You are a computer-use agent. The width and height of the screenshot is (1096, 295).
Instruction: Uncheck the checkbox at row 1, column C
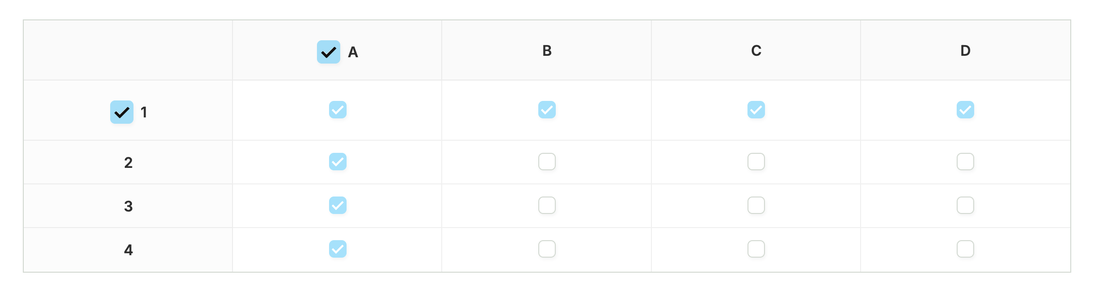[756, 110]
